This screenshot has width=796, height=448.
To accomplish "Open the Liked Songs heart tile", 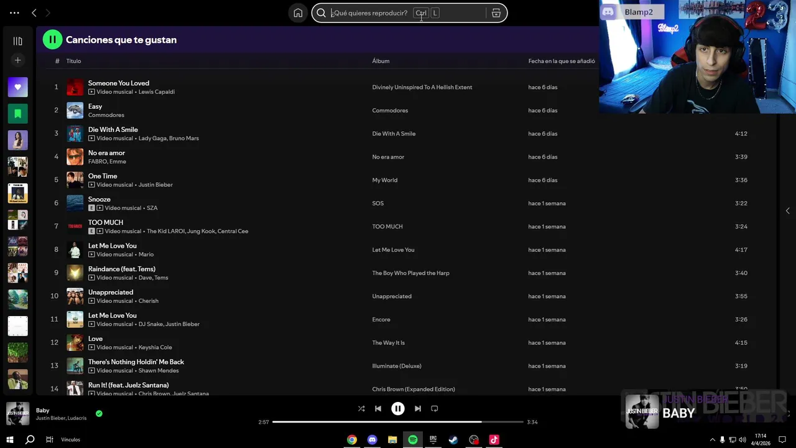I will (x=17, y=87).
